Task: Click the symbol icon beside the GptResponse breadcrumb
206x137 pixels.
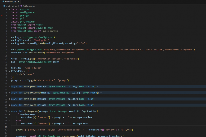Action: click(21, 6)
